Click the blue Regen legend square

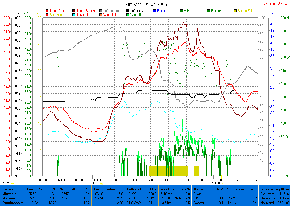coord(155,11)
